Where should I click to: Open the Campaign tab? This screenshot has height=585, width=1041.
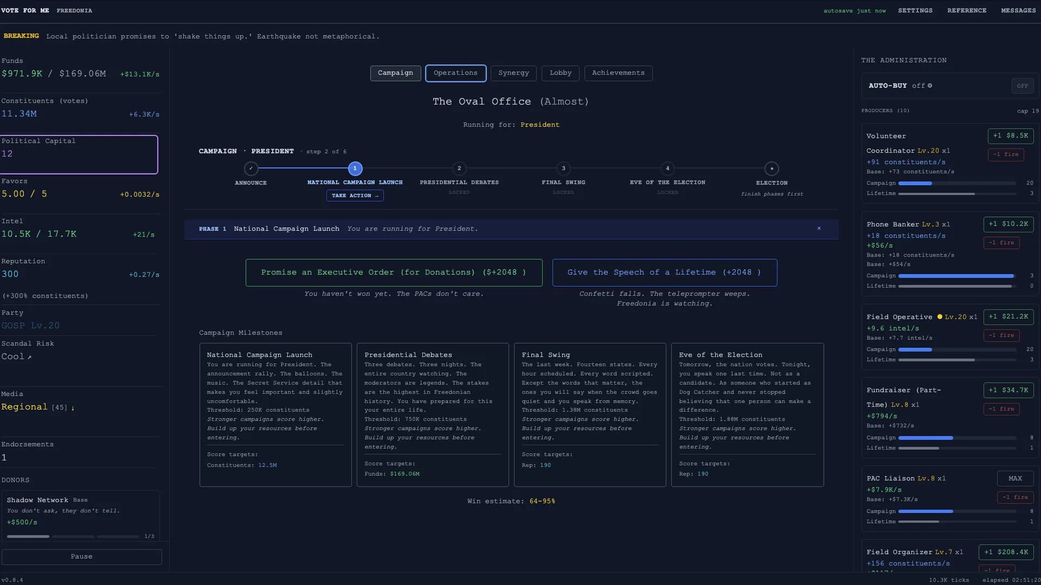tap(395, 73)
